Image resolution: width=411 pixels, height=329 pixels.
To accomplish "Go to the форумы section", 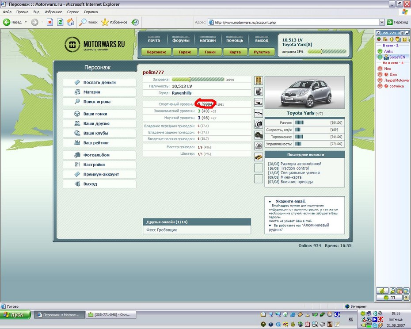I will 181,40.
